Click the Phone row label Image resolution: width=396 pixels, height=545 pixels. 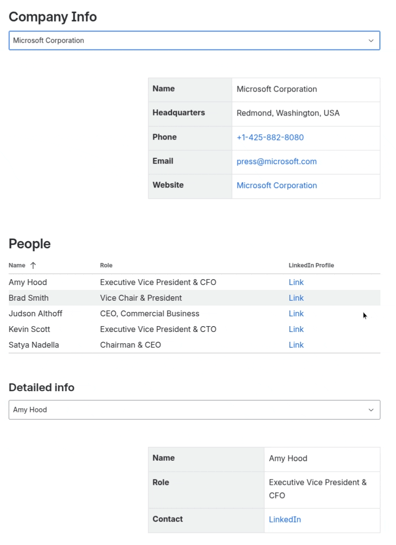164,137
